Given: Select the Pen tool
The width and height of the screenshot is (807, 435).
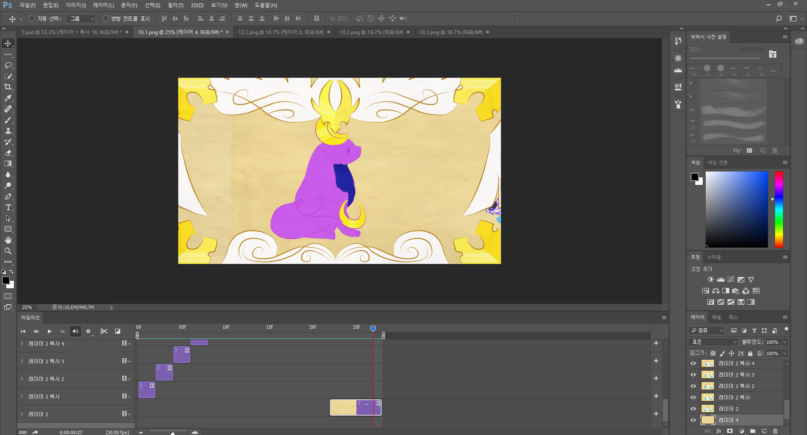Looking at the screenshot, I should point(8,196).
